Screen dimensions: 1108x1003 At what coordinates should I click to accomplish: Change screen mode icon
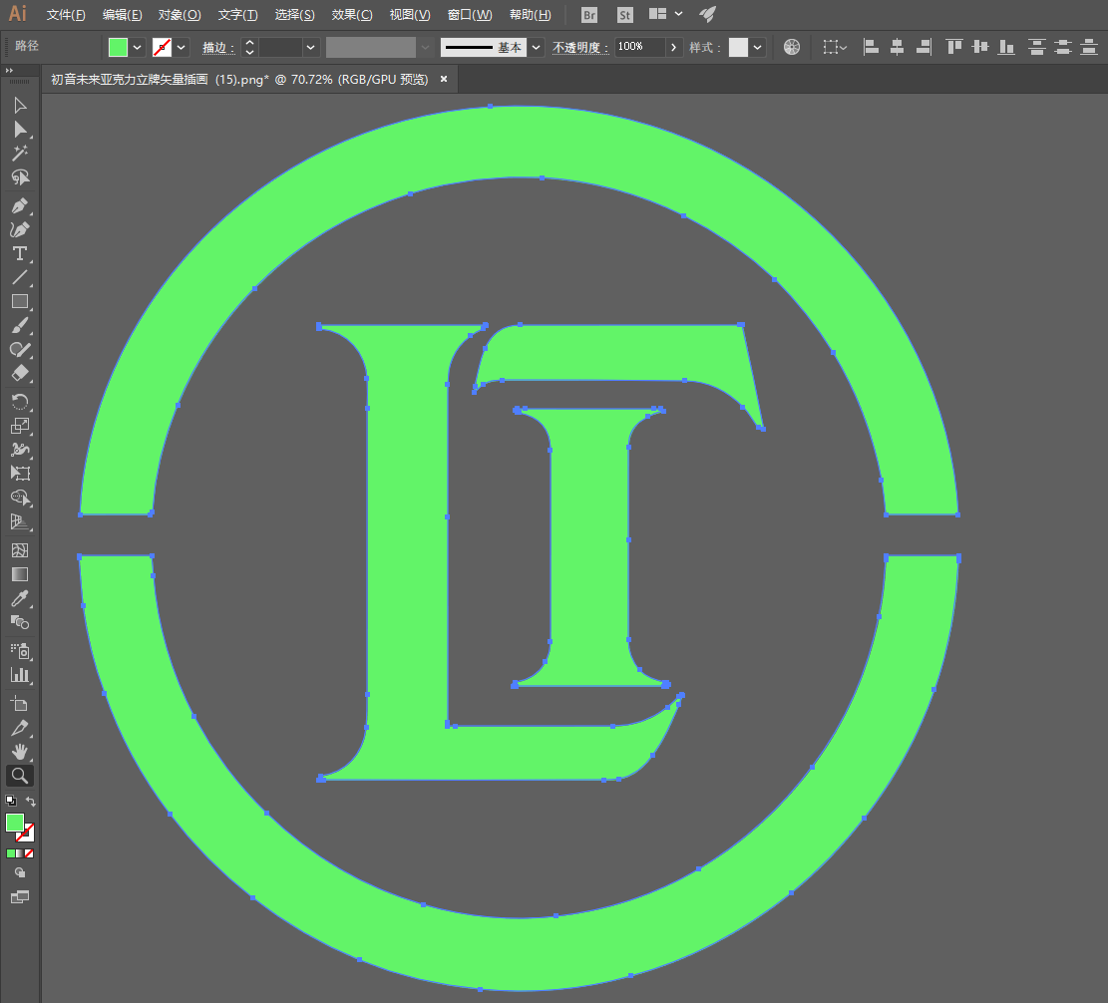(x=20, y=897)
